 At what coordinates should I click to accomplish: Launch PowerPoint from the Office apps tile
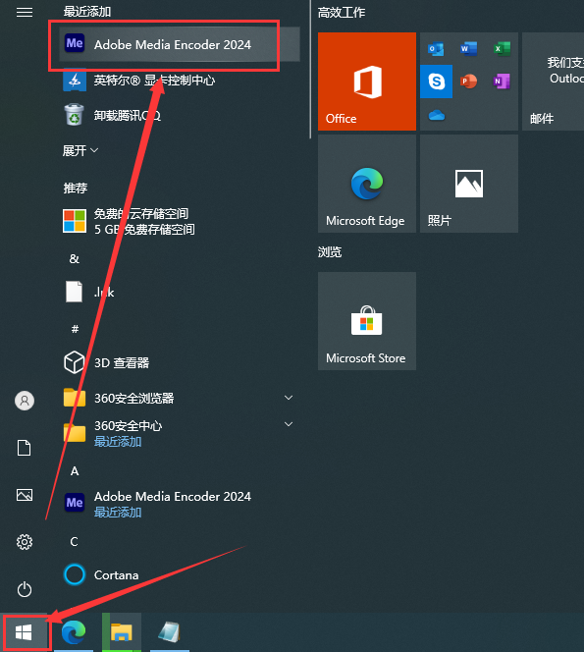click(468, 81)
